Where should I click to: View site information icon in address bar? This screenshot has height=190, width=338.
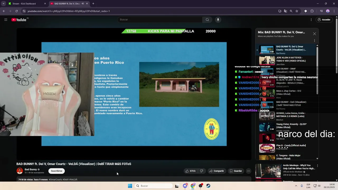pos(24,11)
